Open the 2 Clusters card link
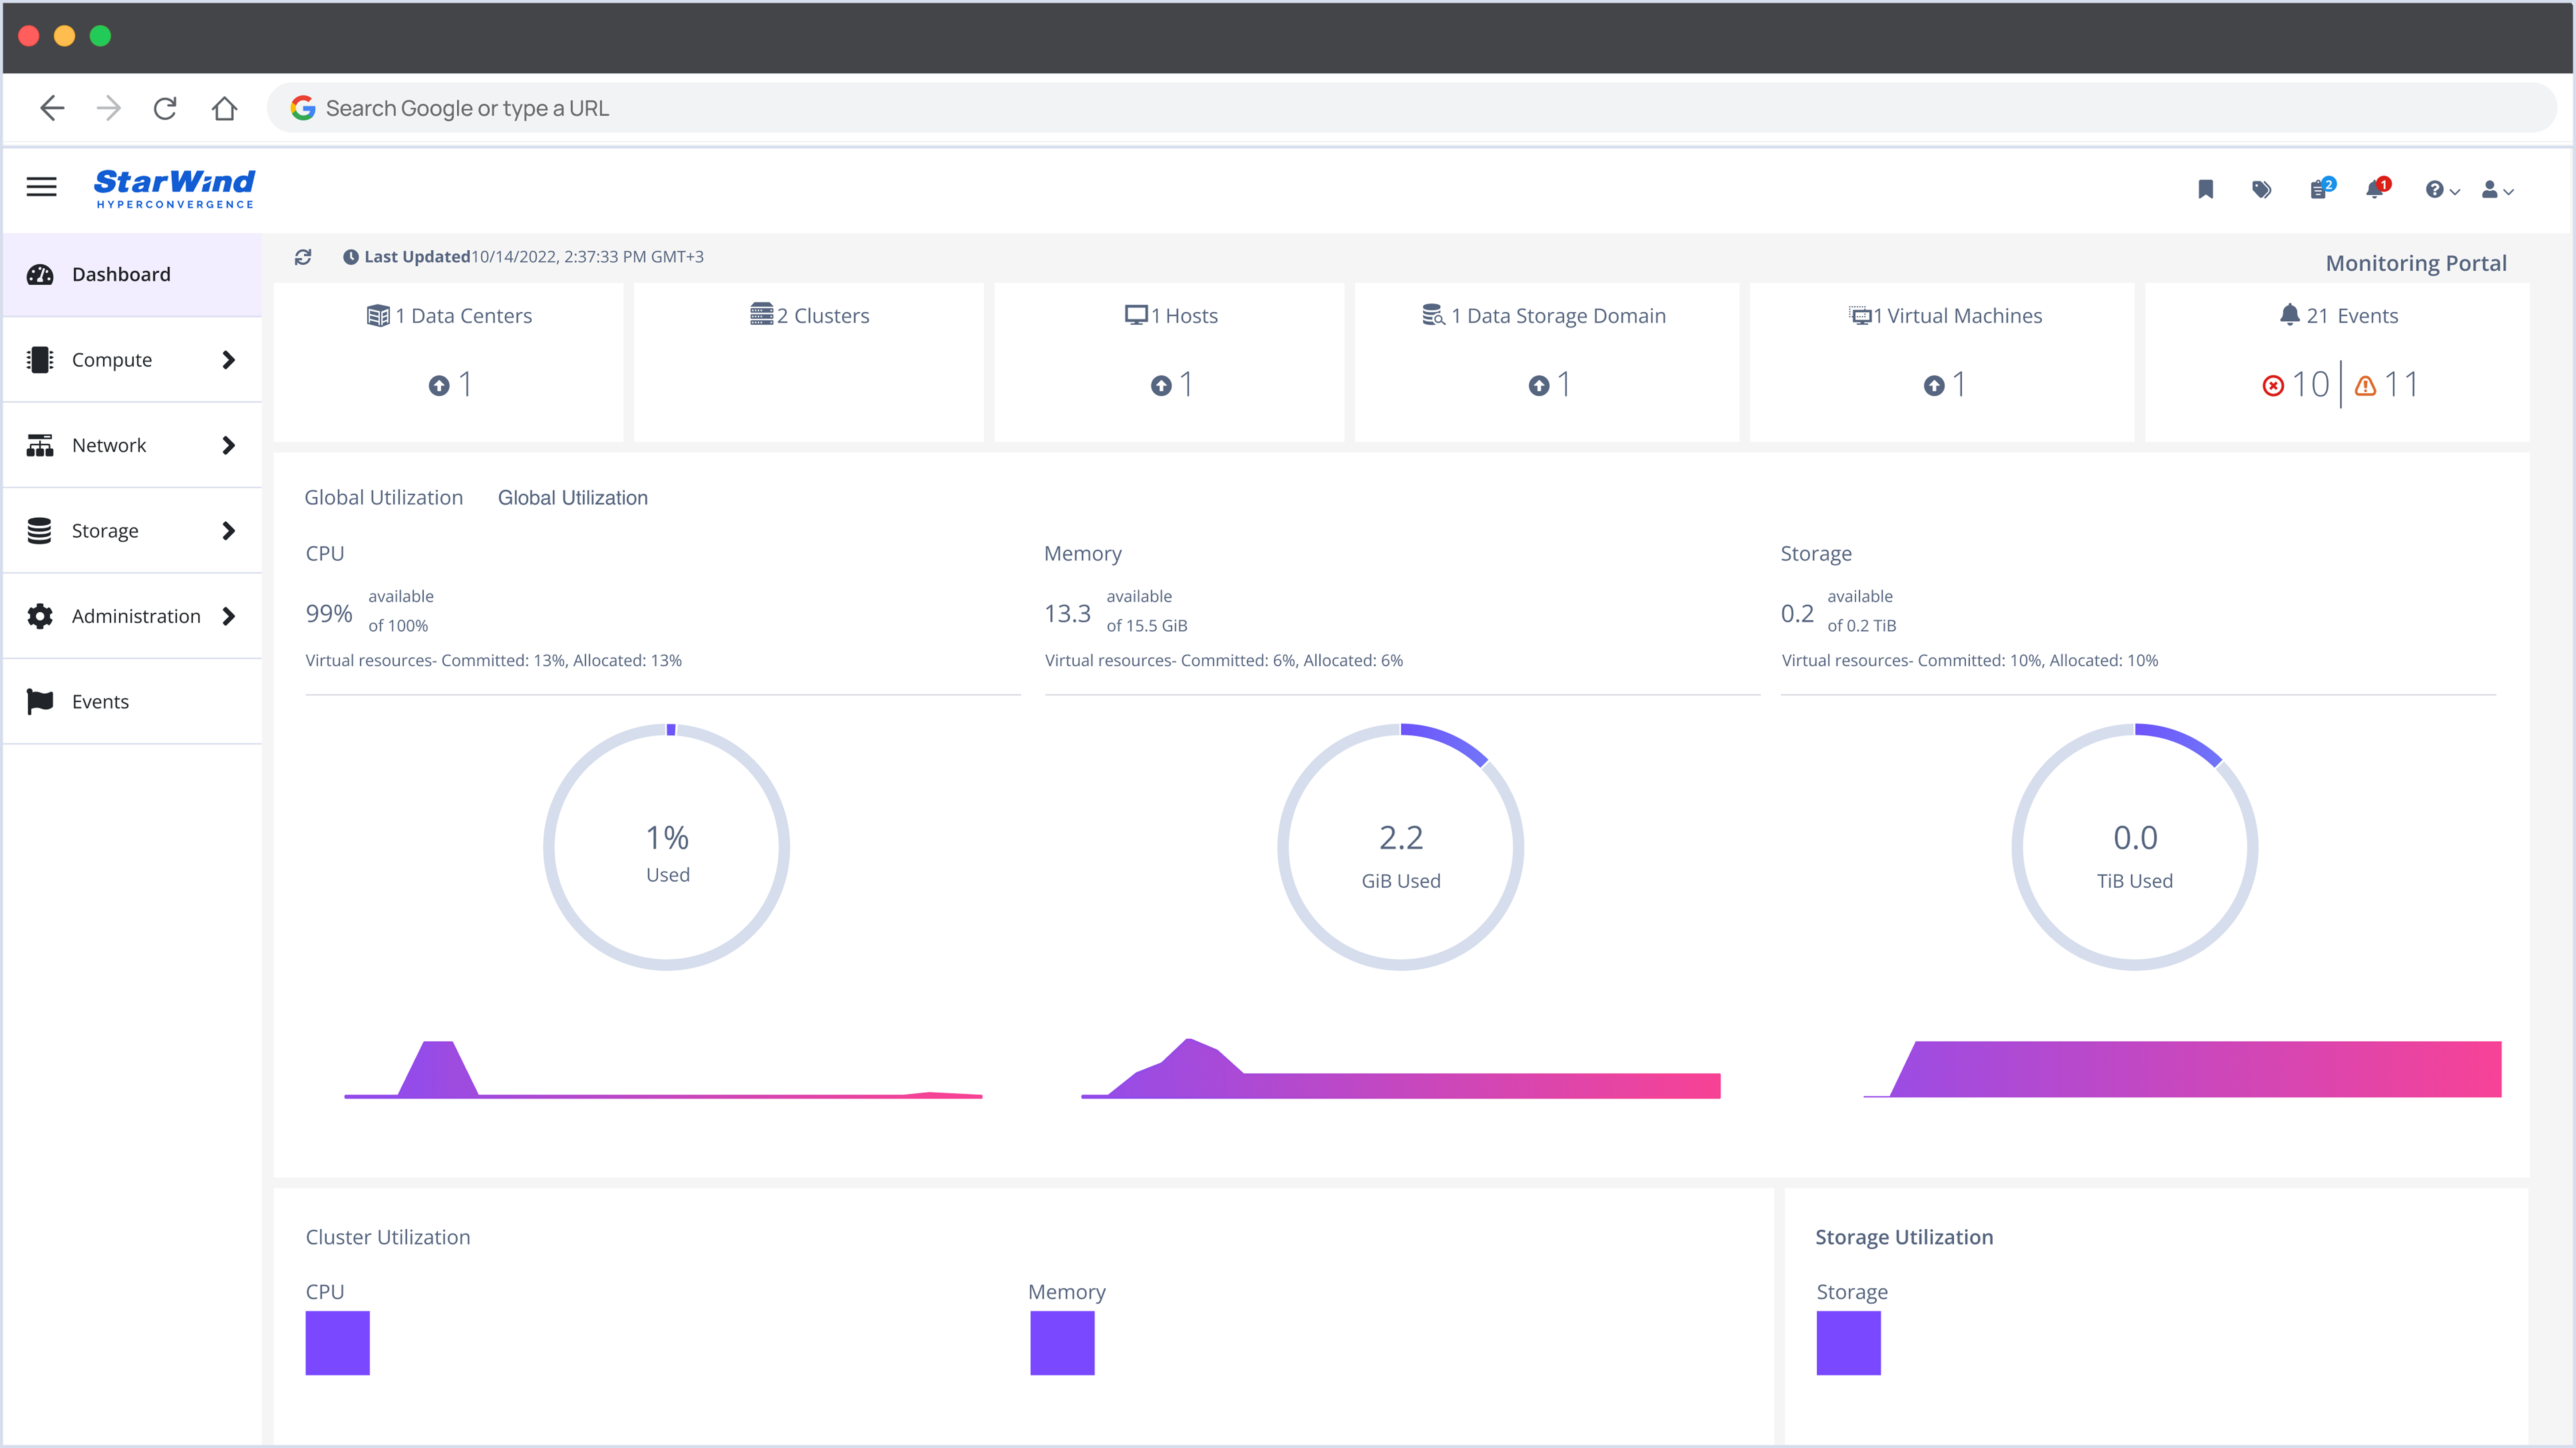This screenshot has height=1448, width=2576. coord(810,316)
